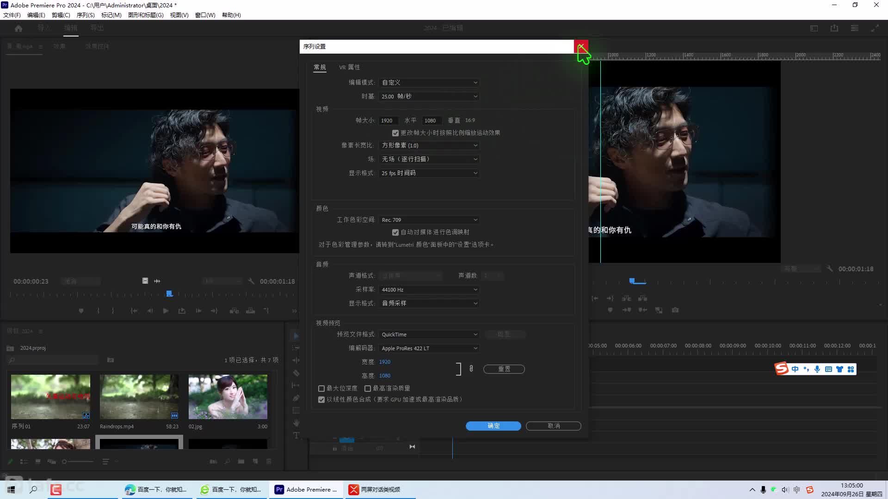Click Drag Audio Only waveform icon
Image resolution: width=888 pixels, height=499 pixels.
click(x=157, y=281)
